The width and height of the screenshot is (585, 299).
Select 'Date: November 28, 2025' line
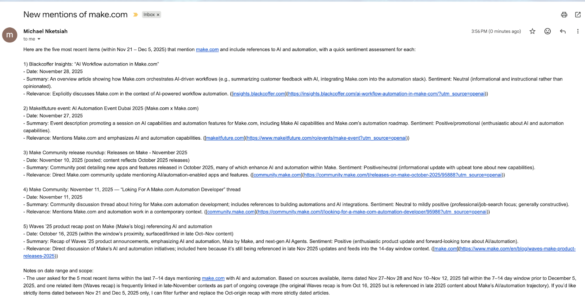point(53,72)
